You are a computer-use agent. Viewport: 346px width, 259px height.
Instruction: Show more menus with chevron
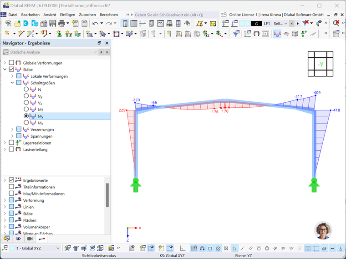pyautogui.click(x=127, y=15)
